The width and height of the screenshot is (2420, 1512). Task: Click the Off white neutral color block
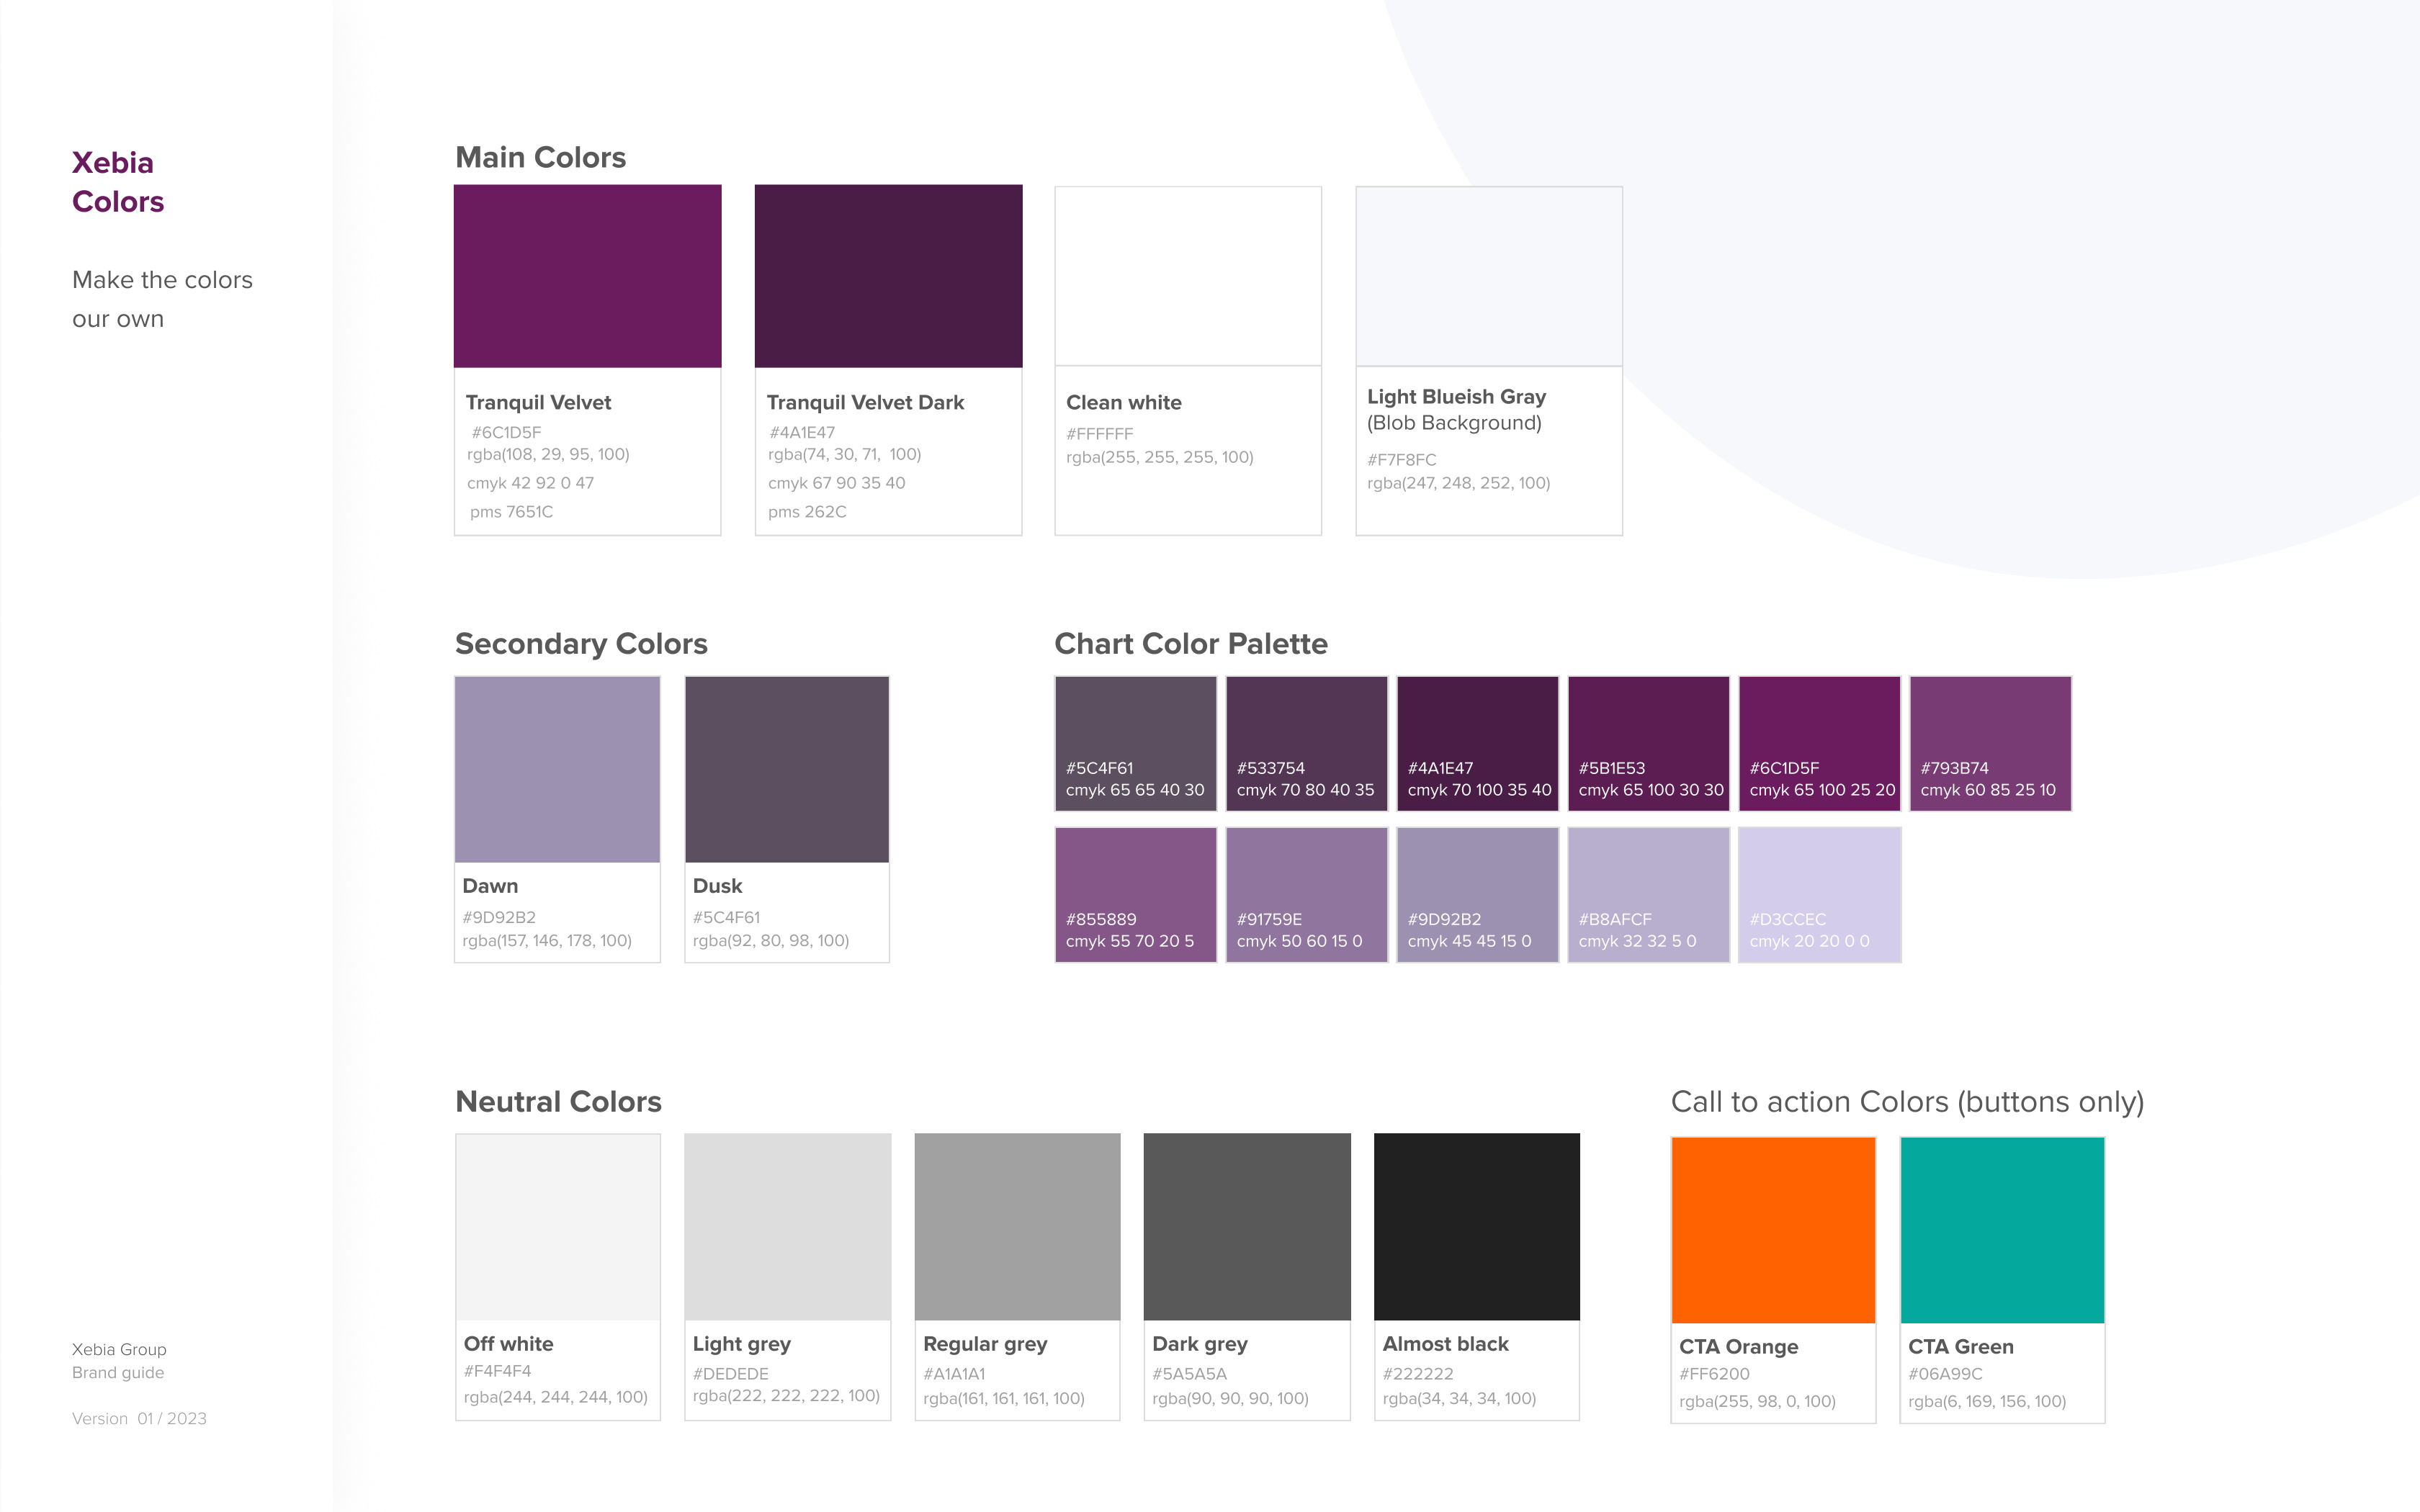tap(558, 1227)
